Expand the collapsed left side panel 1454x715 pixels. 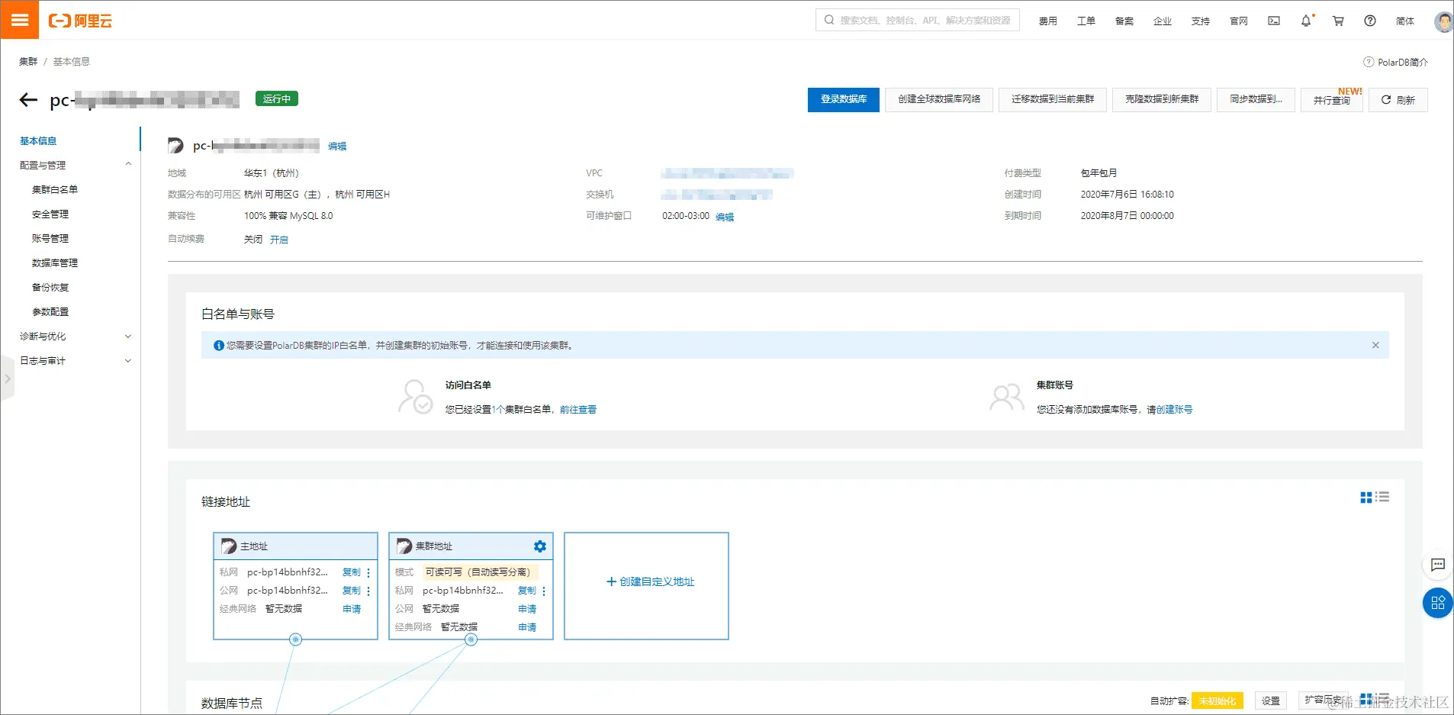tap(7, 378)
